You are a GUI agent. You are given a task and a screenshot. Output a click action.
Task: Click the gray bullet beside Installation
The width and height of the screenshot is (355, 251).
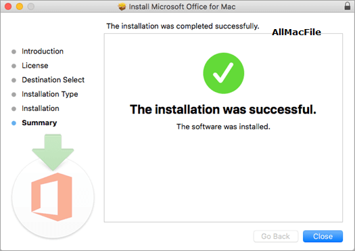[14, 109]
